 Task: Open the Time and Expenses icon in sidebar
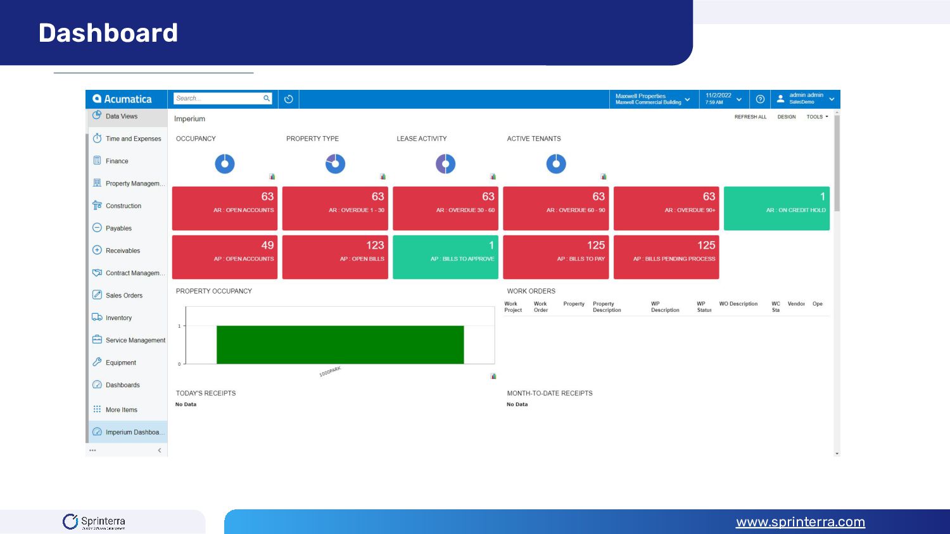(97, 139)
